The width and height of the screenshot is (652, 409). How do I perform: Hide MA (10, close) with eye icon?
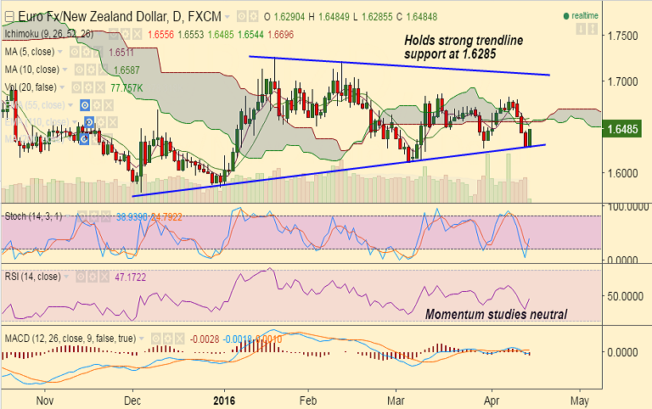click(x=79, y=70)
